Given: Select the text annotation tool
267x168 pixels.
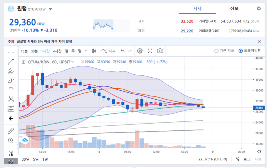Looking at the screenshot, I should [11, 90].
